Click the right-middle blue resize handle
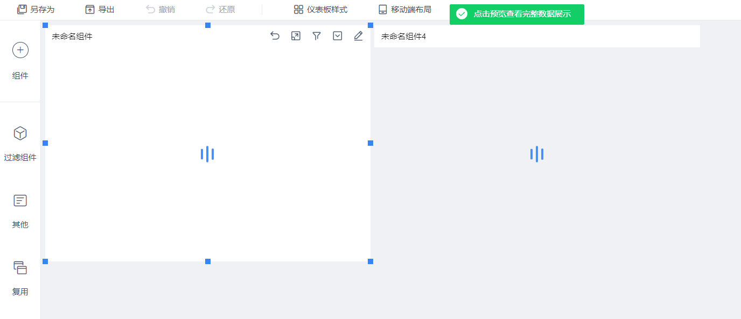The width and height of the screenshot is (741, 319). point(370,143)
